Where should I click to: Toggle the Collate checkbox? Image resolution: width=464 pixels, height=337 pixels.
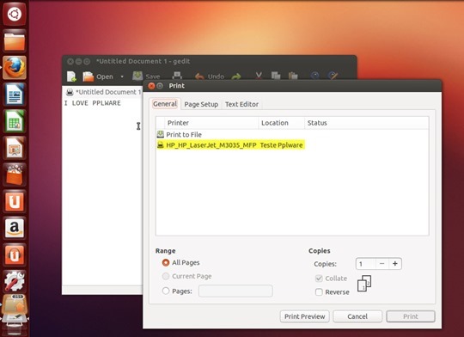click(319, 279)
